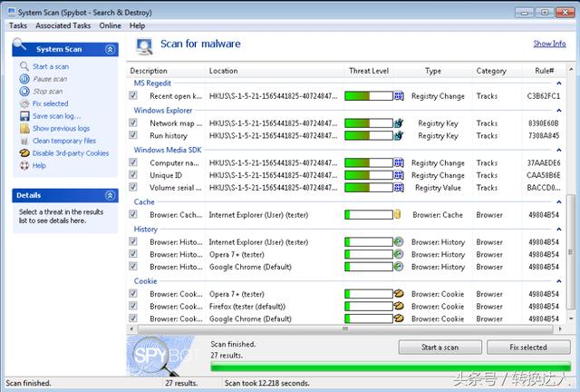This screenshot has width=580, height=392.
Task: Click history icon in Opera 7+ history row
Action: click(399, 254)
